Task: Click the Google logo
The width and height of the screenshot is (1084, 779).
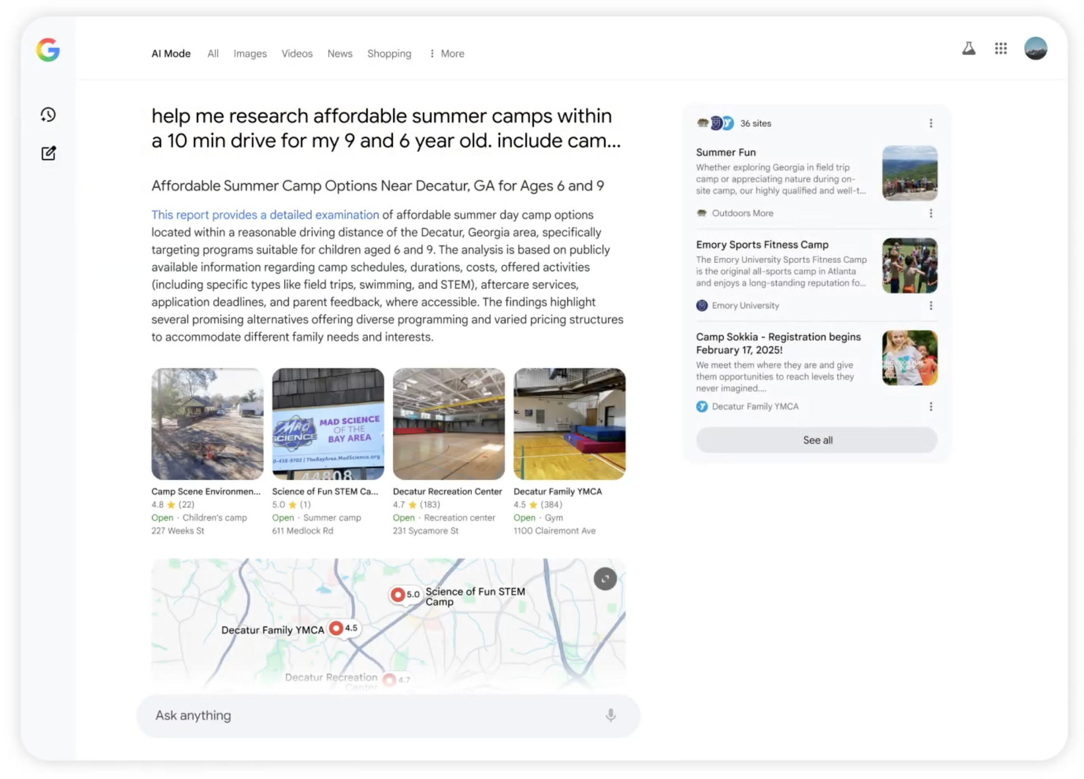Action: (x=48, y=50)
